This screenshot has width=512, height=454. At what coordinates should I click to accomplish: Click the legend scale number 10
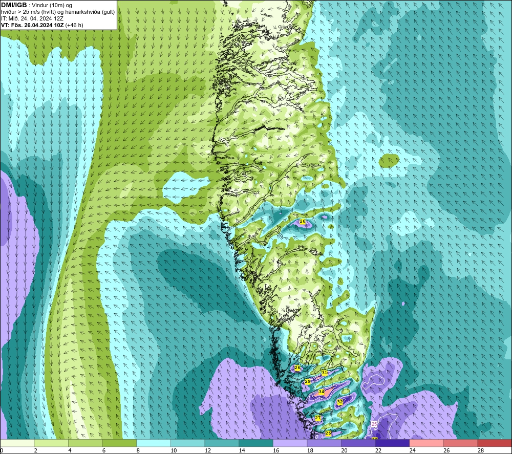pos(174,450)
